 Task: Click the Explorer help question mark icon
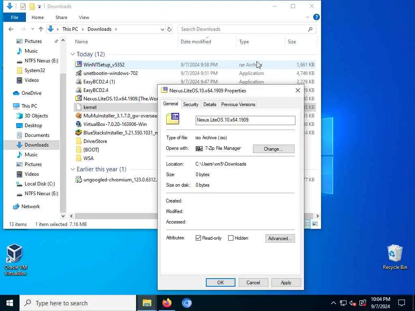(316, 17)
